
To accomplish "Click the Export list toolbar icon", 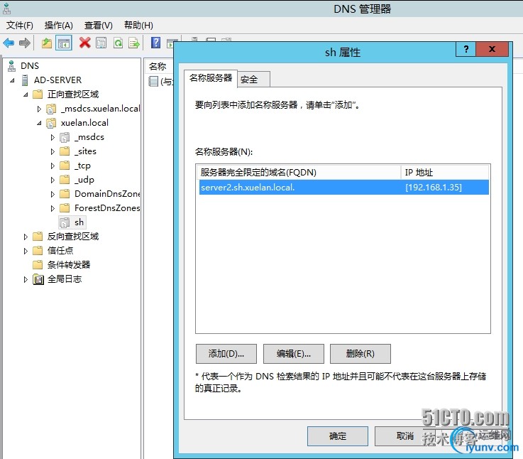I will coord(134,43).
